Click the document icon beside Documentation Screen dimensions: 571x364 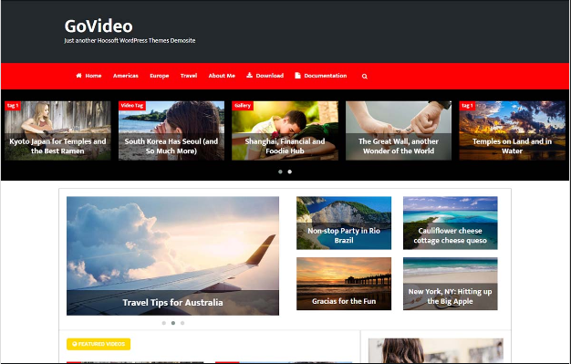tap(297, 76)
